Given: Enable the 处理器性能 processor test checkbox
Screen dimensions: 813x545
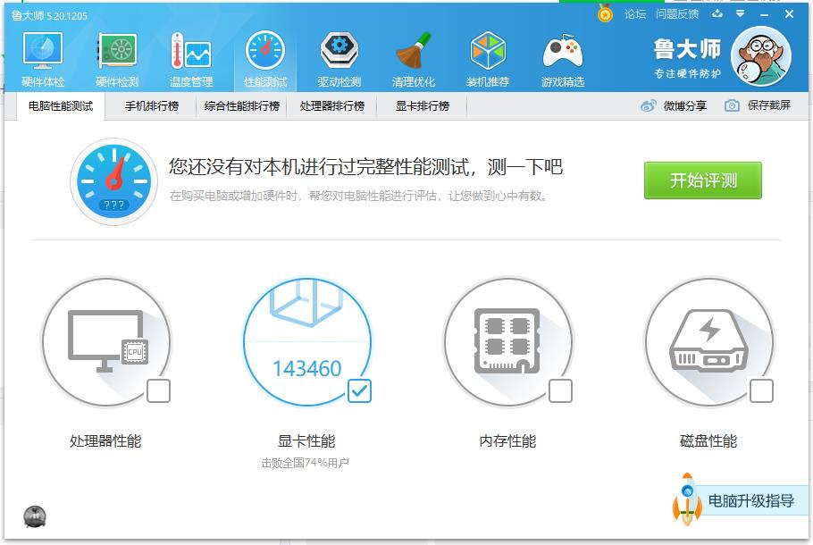Looking at the screenshot, I should click(160, 390).
